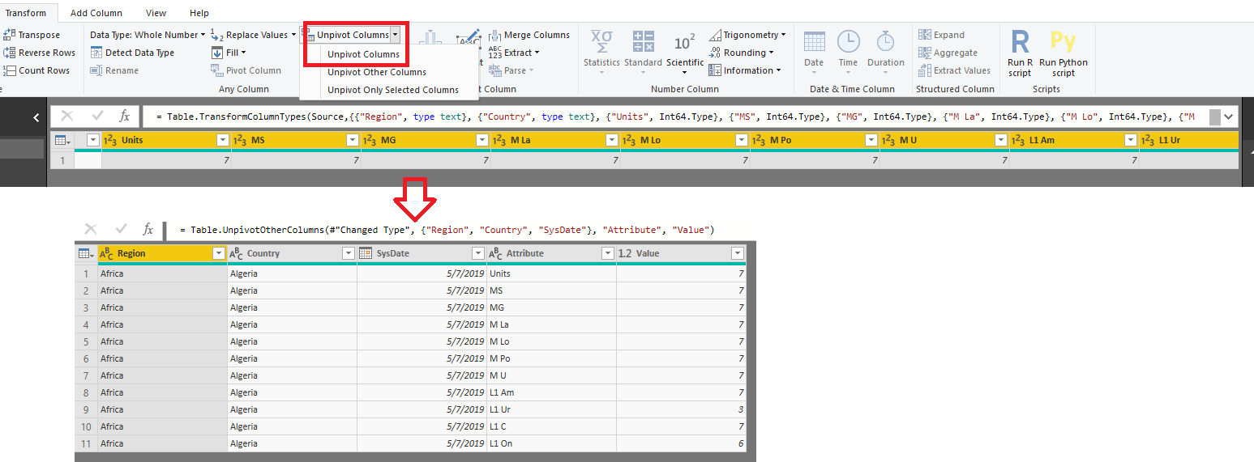Click the fx icon in lower formula bar
The height and width of the screenshot is (462, 1254).
[148, 230]
